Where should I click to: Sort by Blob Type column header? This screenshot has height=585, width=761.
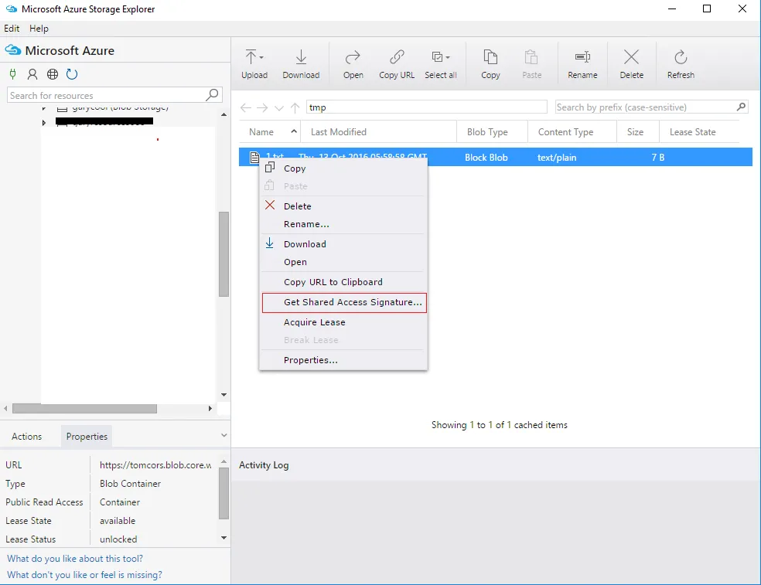[x=492, y=132]
